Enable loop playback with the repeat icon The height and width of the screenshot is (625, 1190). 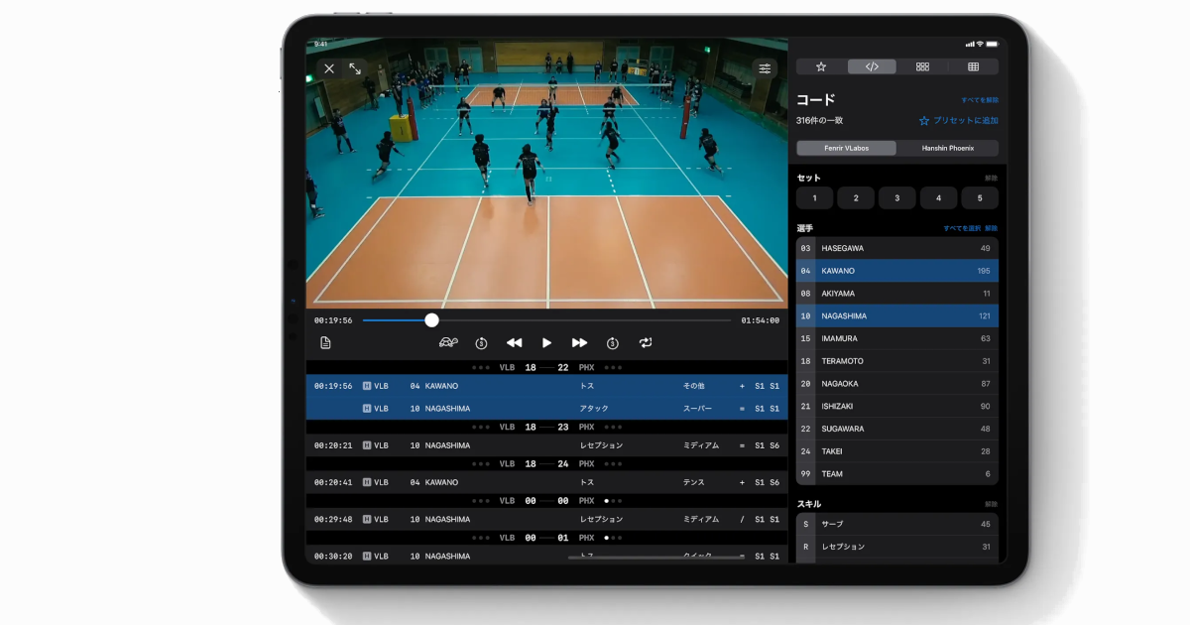point(645,342)
